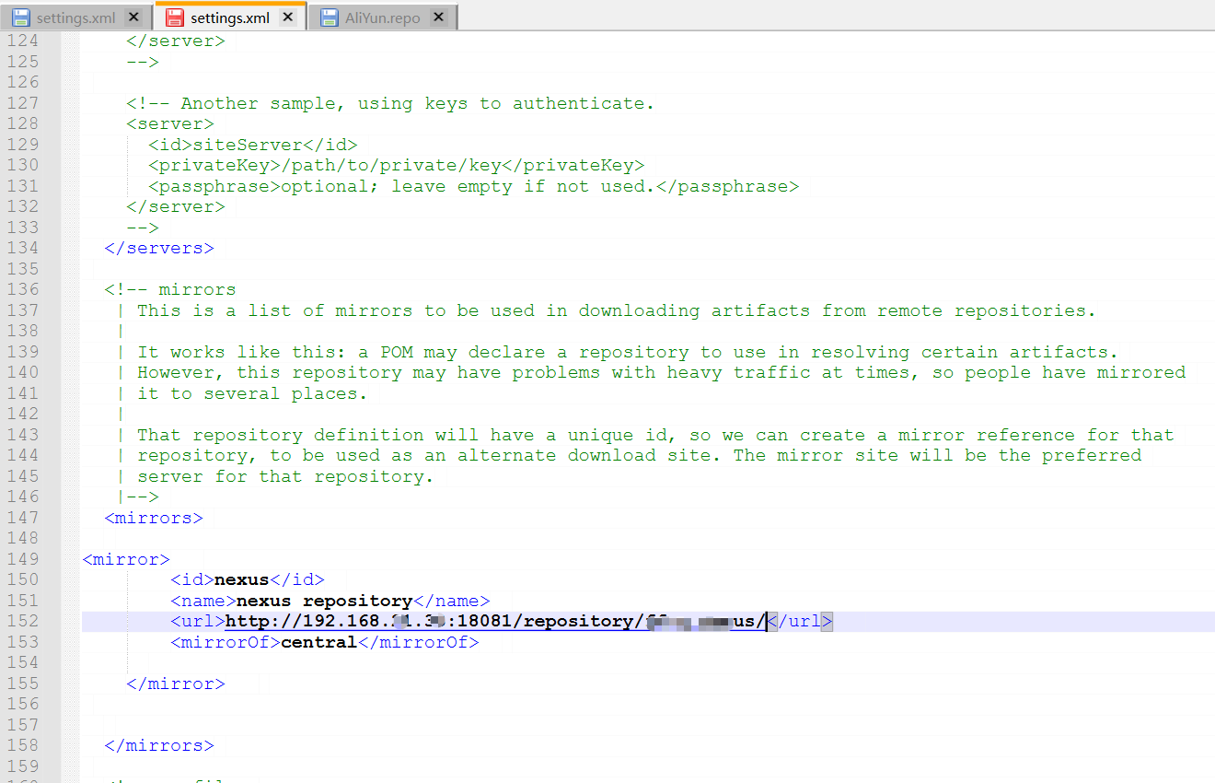The width and height of the screenshot is (1215, 783).
Task: Click the 'nexus' id value on line 150
Action: coord(241,580)
